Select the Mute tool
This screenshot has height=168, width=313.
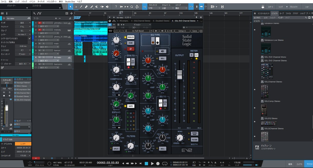click(x=97, y=7)
